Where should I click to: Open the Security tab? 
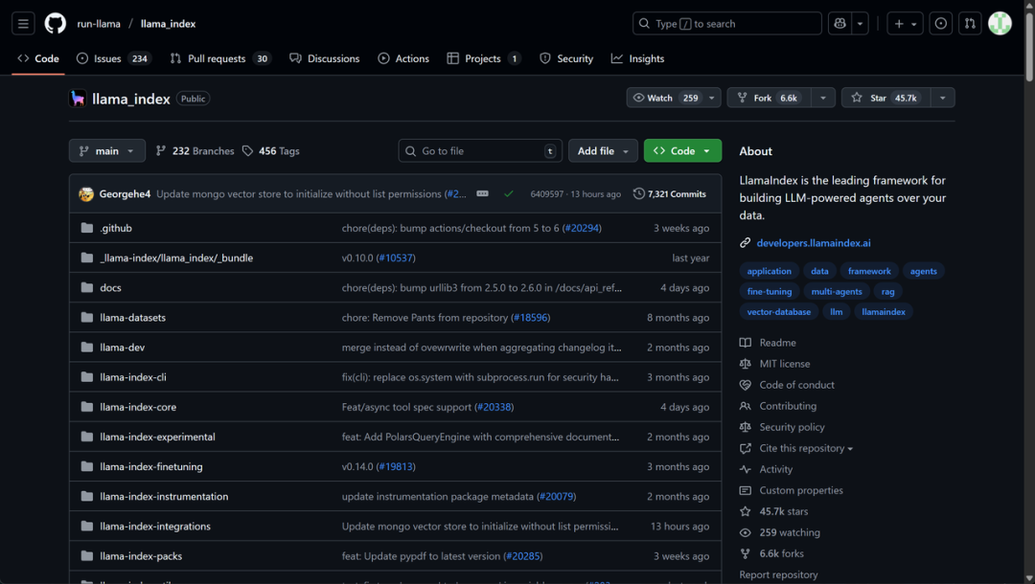[x=566, y=58]
